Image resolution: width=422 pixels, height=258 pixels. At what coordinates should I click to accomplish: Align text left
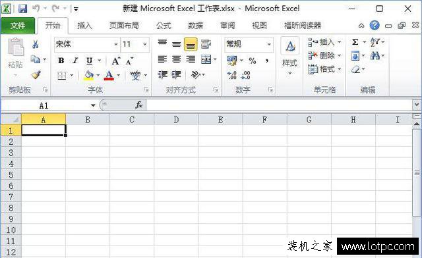tap(162, 59)
